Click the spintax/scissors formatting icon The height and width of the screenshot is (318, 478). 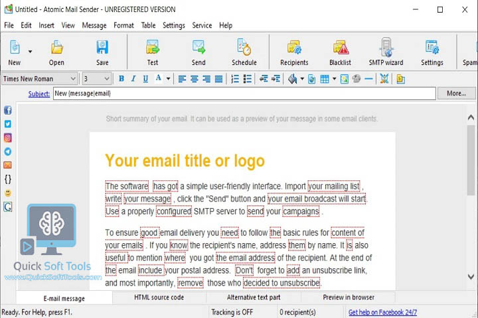[384, 79]
